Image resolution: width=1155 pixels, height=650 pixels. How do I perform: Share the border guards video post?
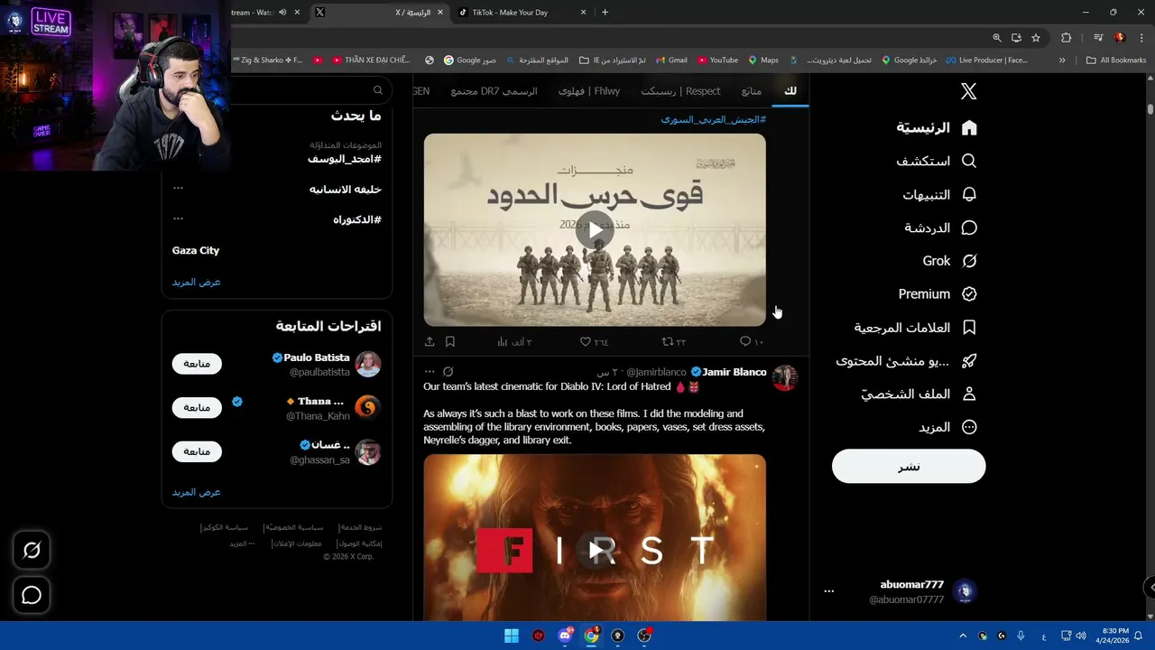pos(430,341)
